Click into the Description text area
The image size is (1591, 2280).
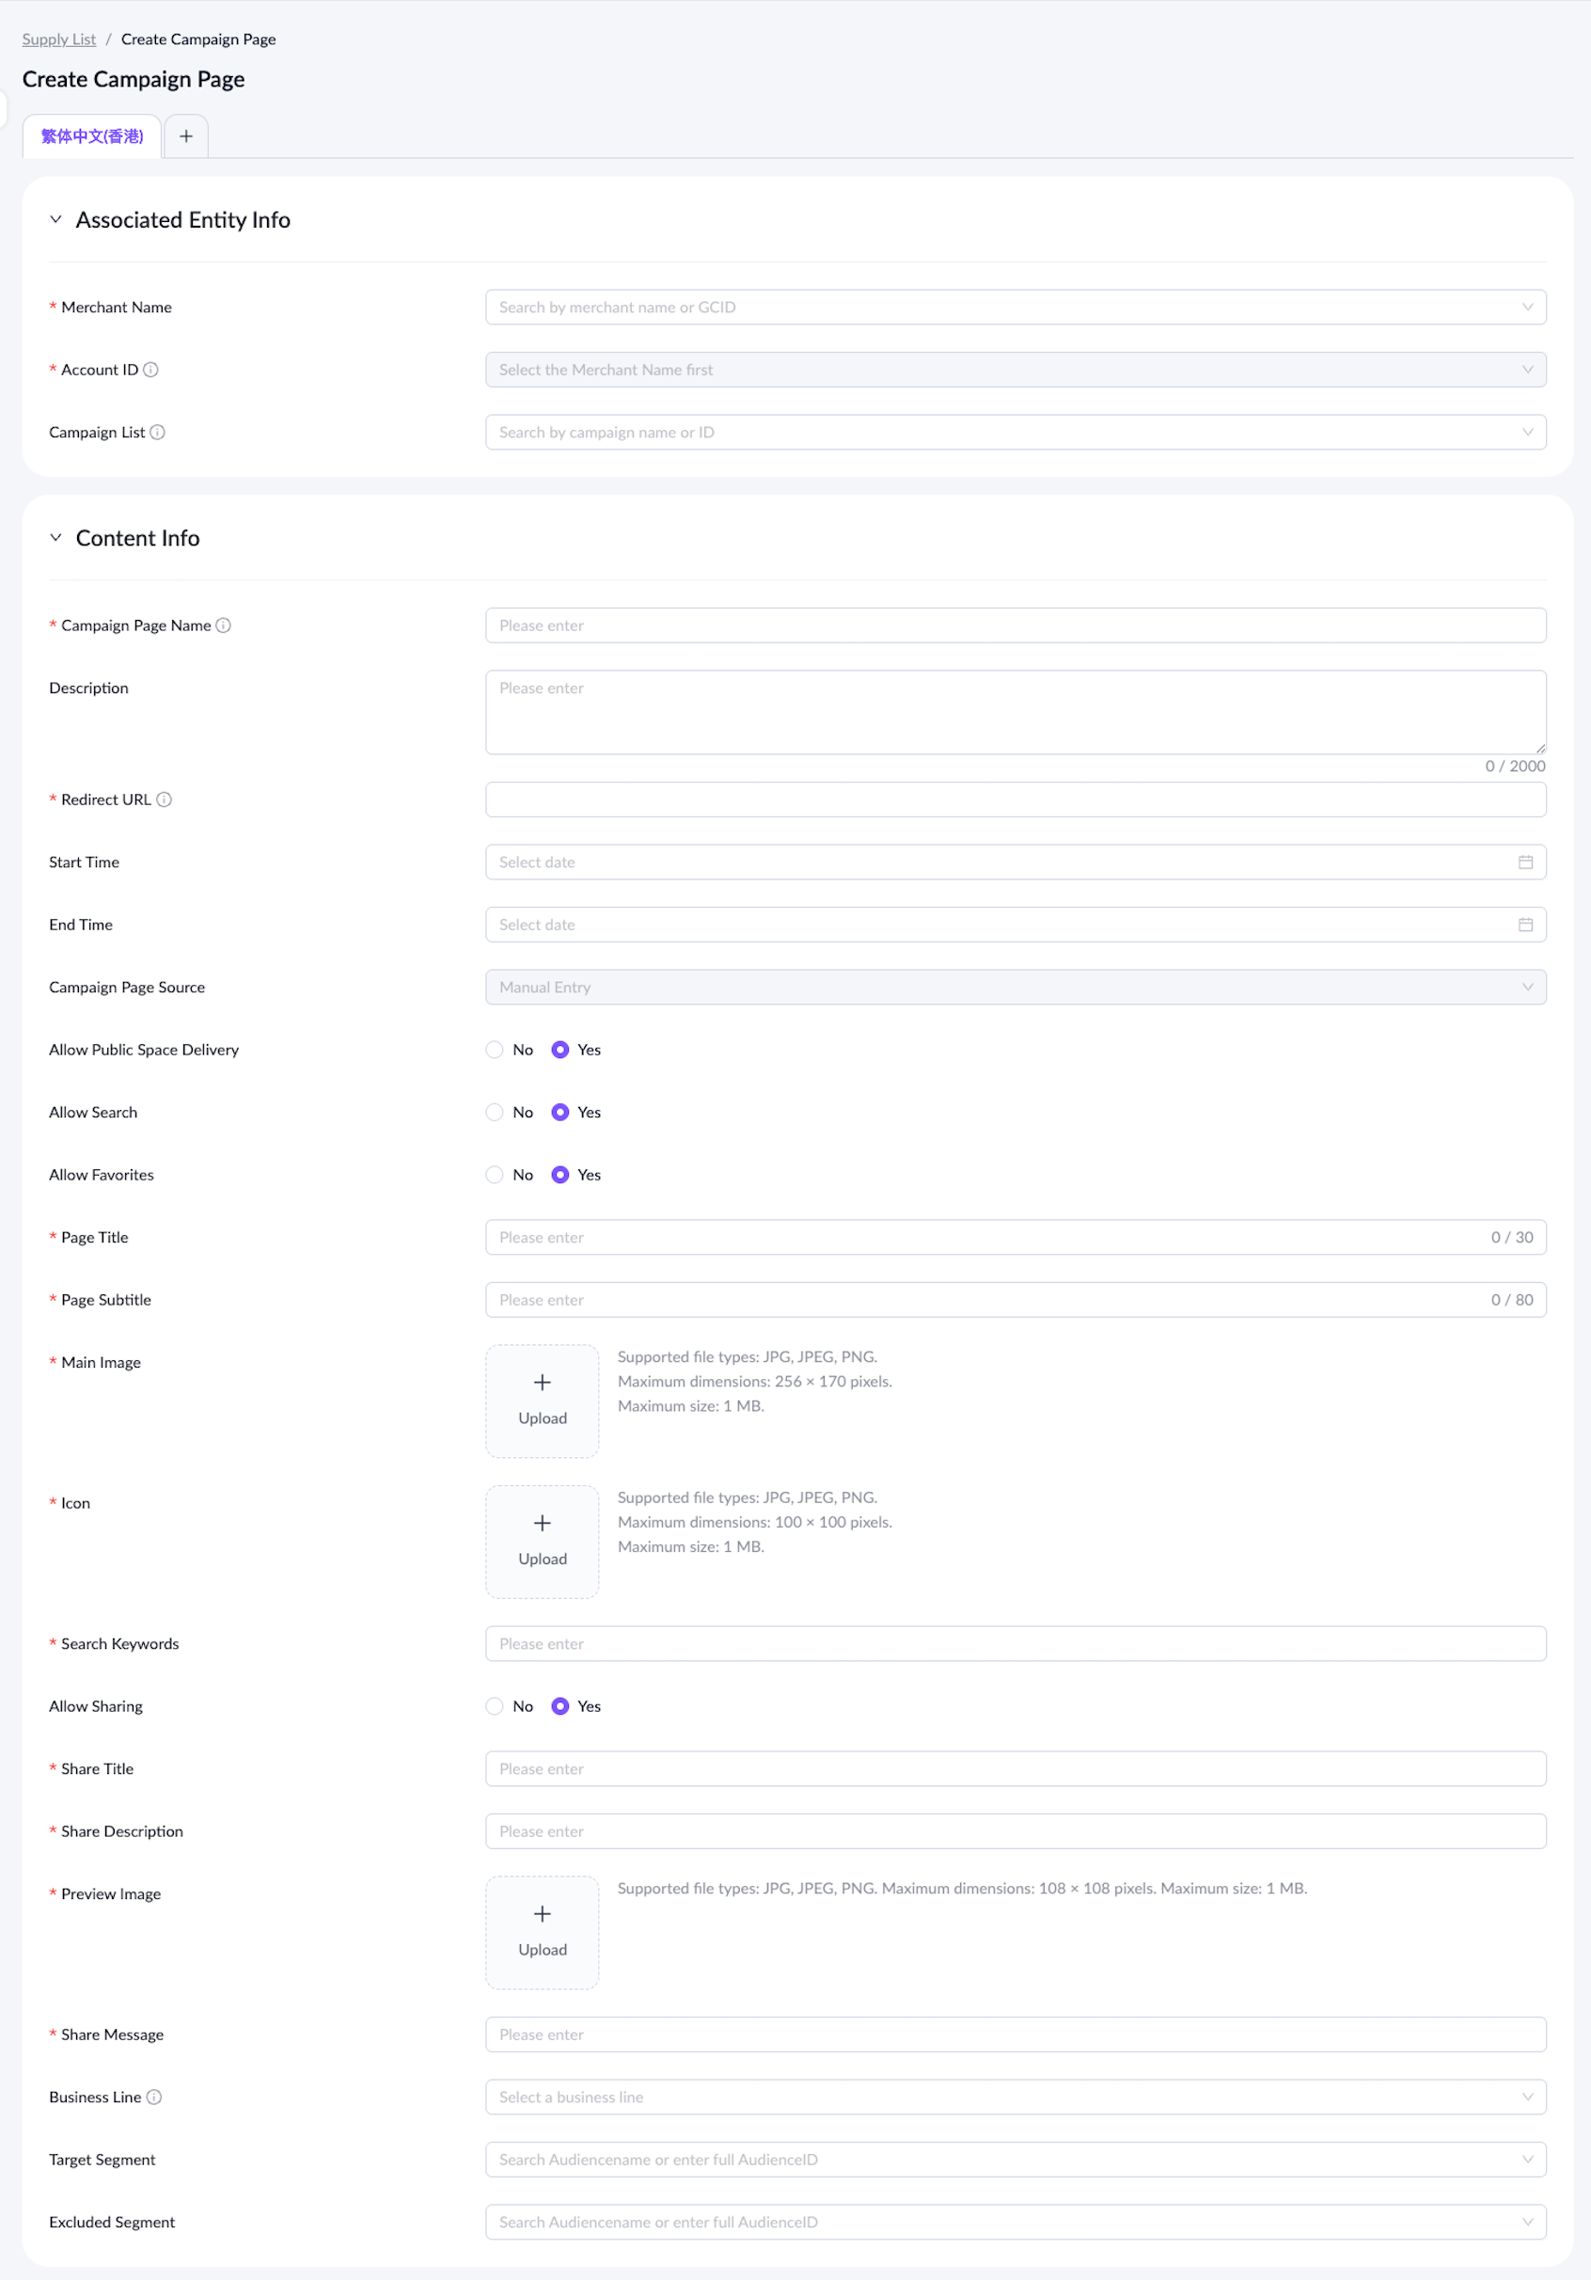point(1016,712)
